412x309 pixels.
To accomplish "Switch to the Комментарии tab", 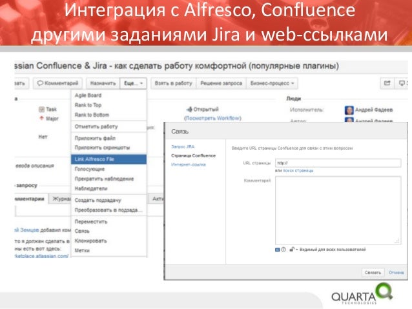I will tap(30, 199).
